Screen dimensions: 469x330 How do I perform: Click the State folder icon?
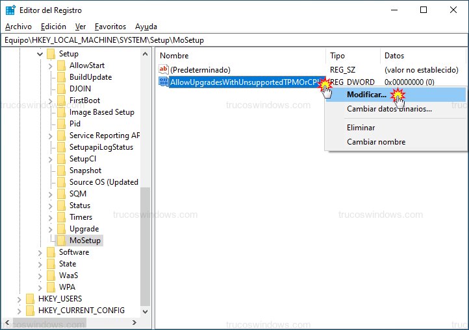click(51, 264)
